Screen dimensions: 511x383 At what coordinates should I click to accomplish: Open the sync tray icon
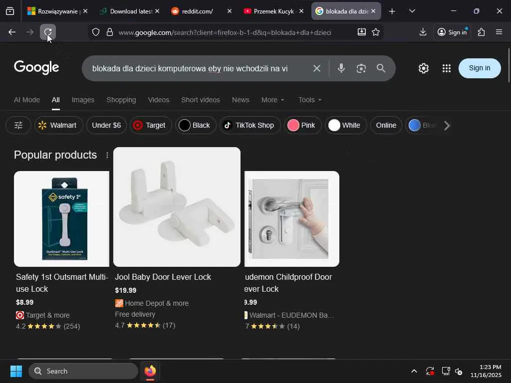tap(430, 371)
